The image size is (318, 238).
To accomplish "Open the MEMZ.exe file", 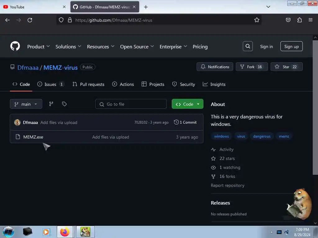I will click(x=33, y=137).
